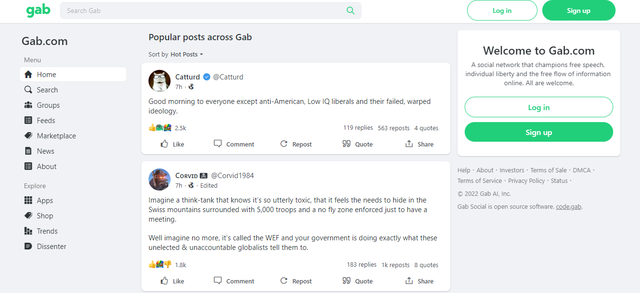Comment on Catturd's post

click(x=234, y=144)
